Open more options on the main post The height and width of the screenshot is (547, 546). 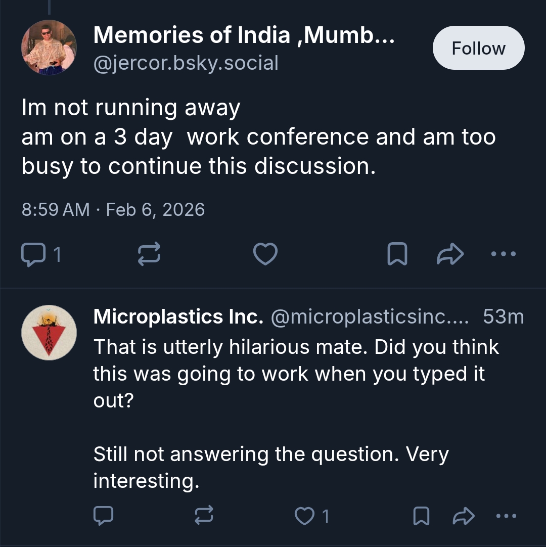click(504, 254)
